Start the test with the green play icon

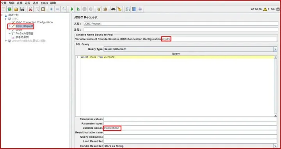pyautogui.click(x=72, y=9)
